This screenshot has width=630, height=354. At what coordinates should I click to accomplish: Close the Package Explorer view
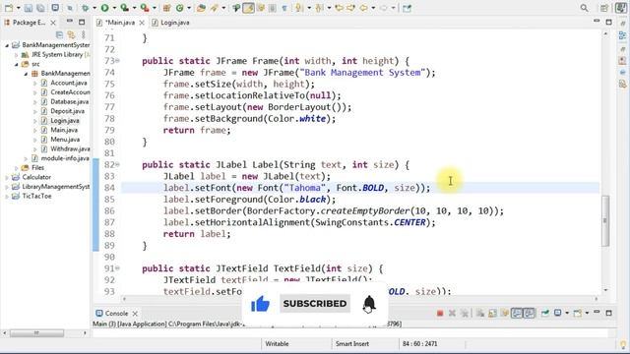(53, 23)
